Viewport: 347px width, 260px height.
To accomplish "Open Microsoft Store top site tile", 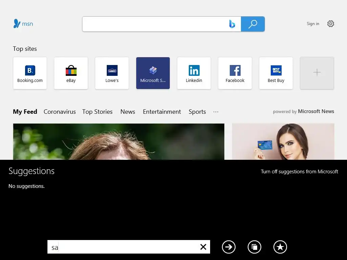I will 153,73.
